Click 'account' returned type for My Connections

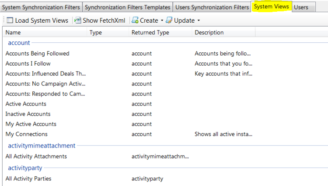tap(141, 134)
